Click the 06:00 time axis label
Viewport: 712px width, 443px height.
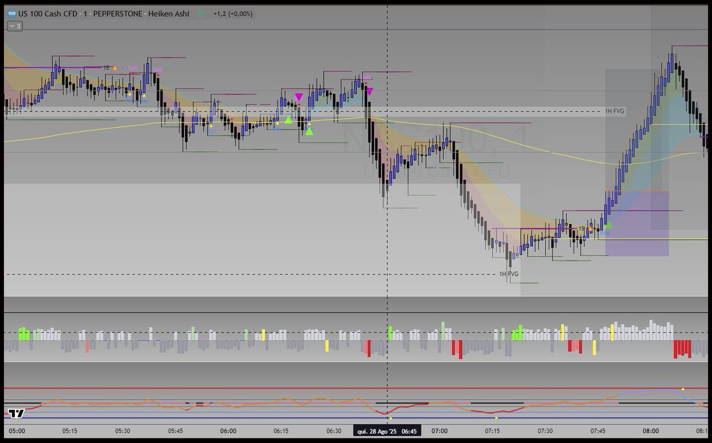(x=228, y=431)
